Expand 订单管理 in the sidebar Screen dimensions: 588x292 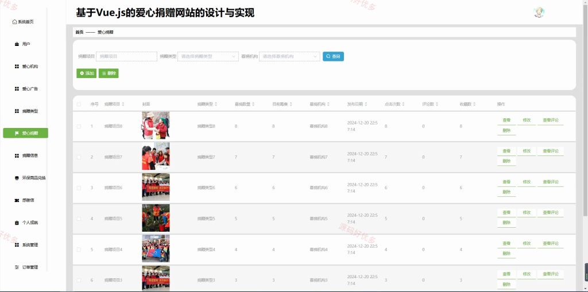pos(25,267)
